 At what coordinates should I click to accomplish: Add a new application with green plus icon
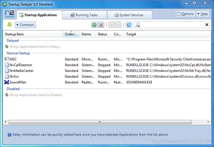[x=94, y=25]
